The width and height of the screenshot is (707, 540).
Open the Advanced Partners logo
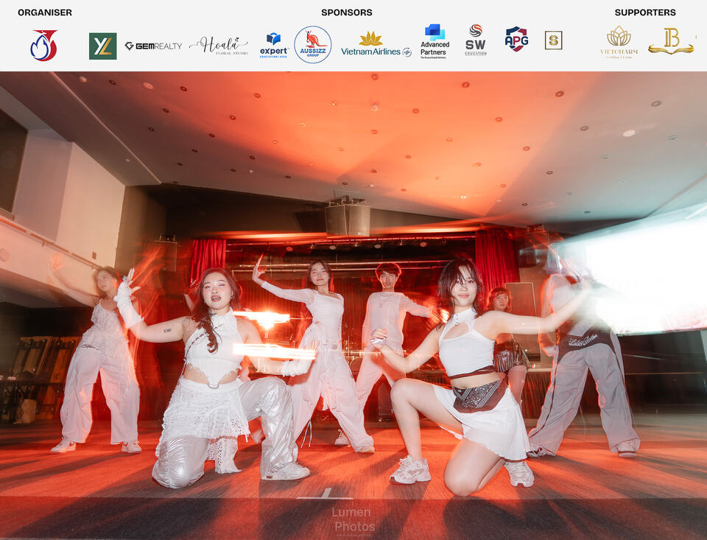click(435, 41)
